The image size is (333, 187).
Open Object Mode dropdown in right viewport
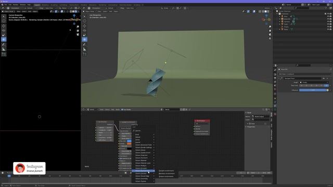pyautogui.click(x=90, y=11)
